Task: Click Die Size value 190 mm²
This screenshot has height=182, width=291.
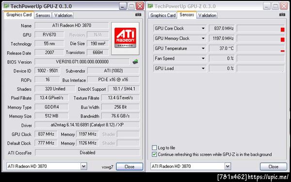Action: (x=98, y=44)
